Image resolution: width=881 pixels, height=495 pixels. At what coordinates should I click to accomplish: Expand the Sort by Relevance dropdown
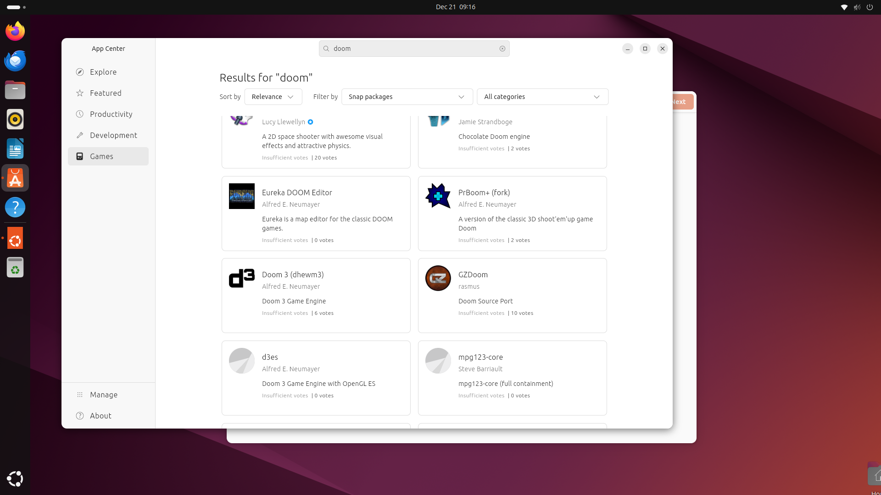coord(273,97)
